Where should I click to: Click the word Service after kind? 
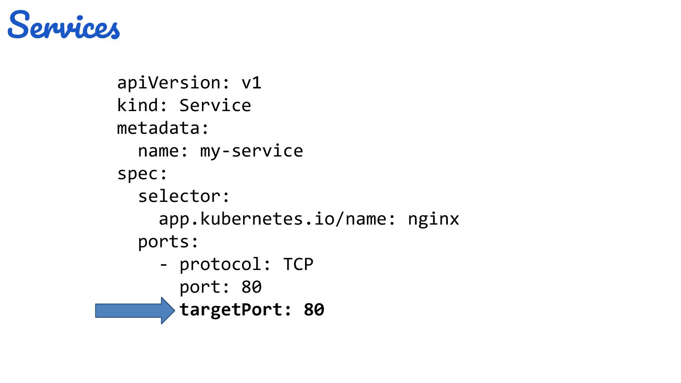coord(215,105)
